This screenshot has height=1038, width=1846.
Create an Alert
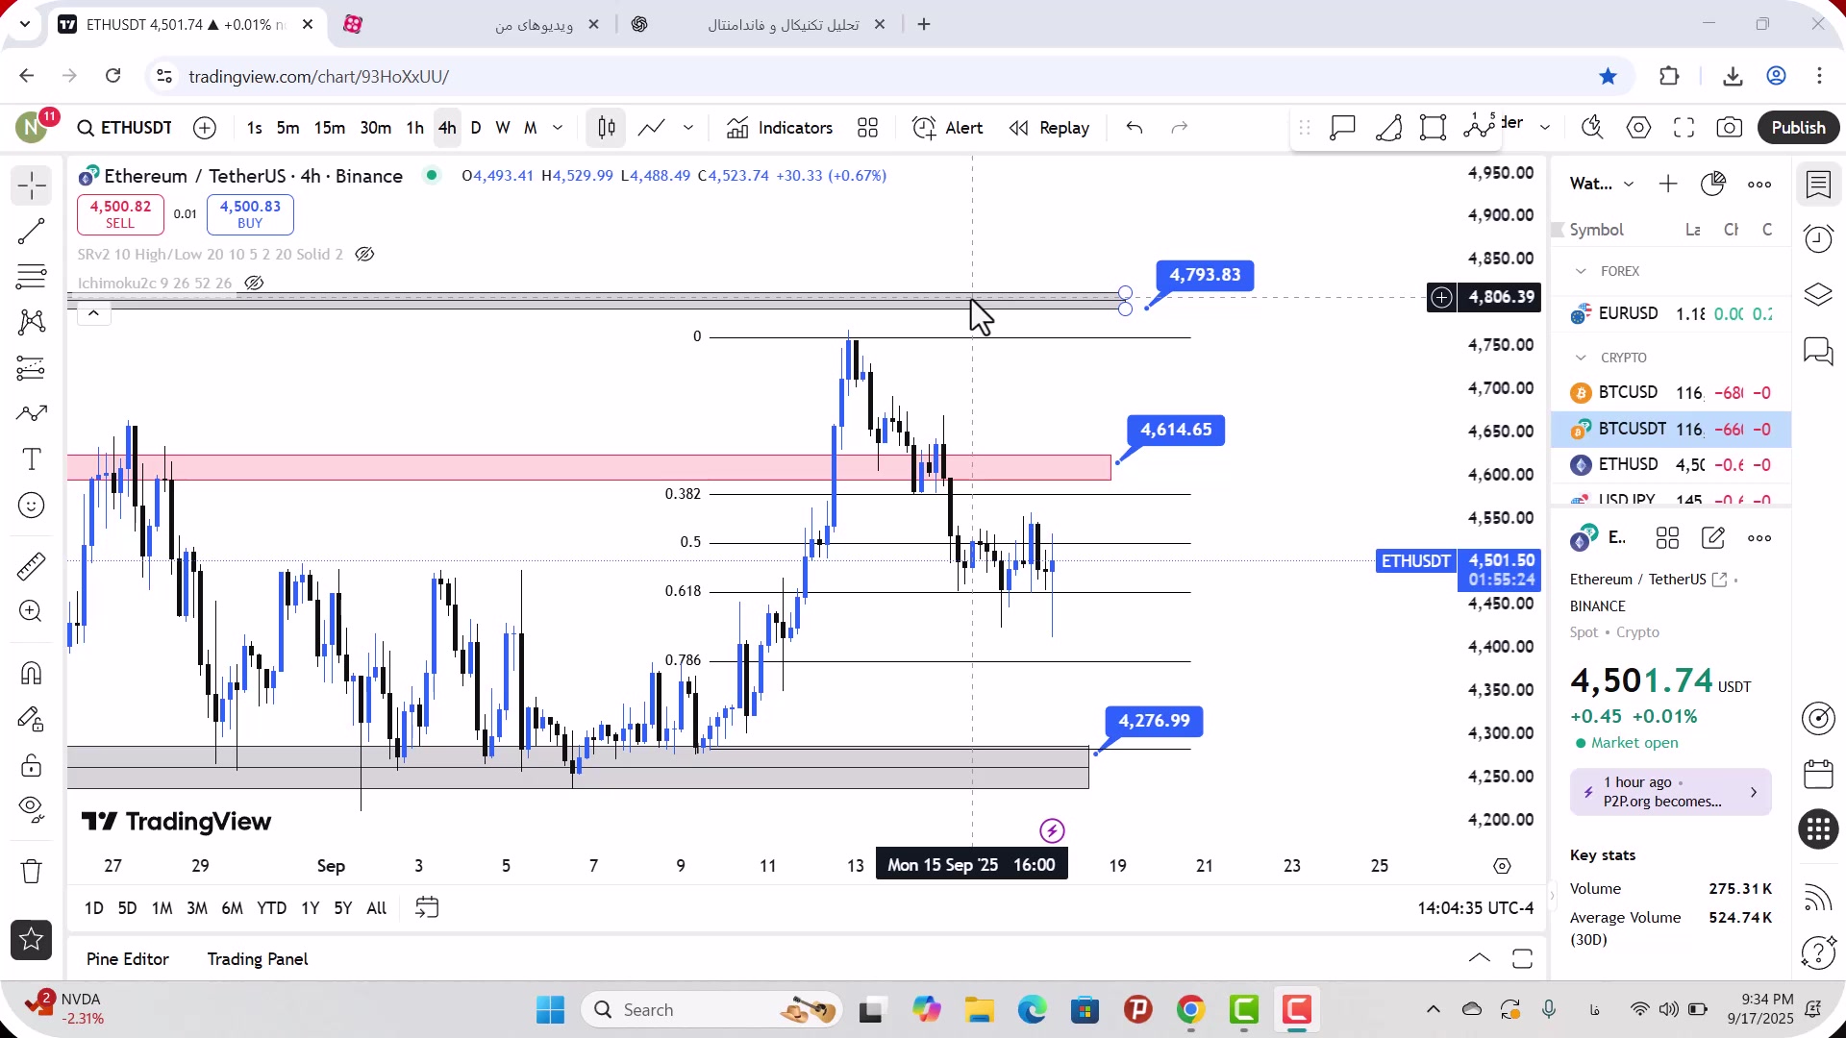coord(948,128)
